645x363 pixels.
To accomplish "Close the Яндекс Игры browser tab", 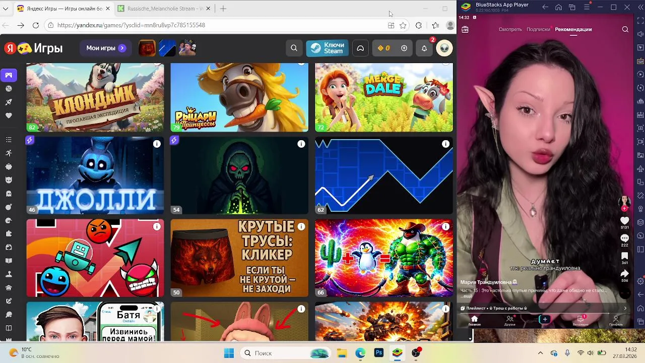I will [107, 9].
